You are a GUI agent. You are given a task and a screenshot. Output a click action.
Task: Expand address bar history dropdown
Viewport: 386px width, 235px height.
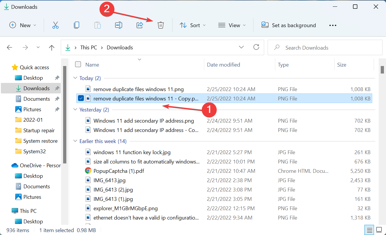[x=241, y=47]
